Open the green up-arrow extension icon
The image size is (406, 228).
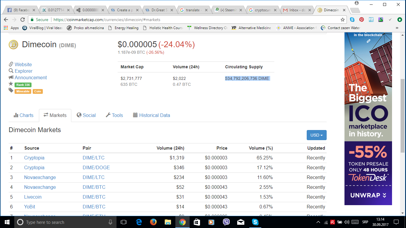(x=399, y=20)
